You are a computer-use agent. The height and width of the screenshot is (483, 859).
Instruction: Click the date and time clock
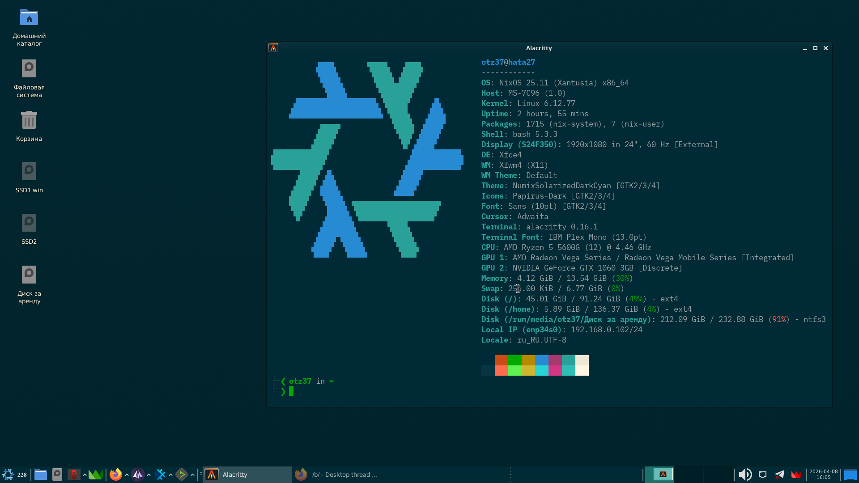click(x=823, y=475)
